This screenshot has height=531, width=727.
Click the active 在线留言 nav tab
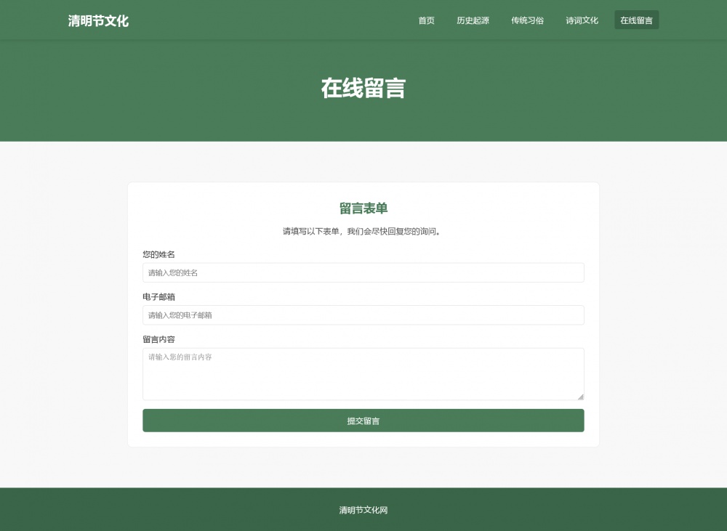point(636,20)
